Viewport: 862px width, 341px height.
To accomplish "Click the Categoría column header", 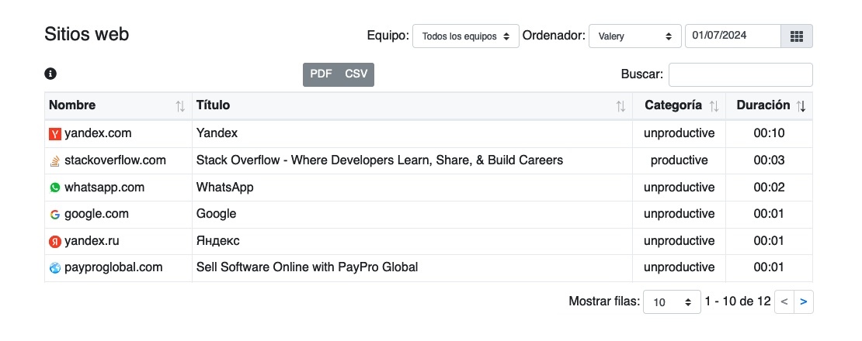I will tap(679, 105).
